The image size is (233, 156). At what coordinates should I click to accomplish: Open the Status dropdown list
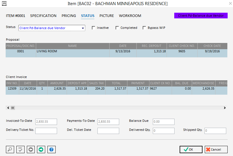point(83,28)
